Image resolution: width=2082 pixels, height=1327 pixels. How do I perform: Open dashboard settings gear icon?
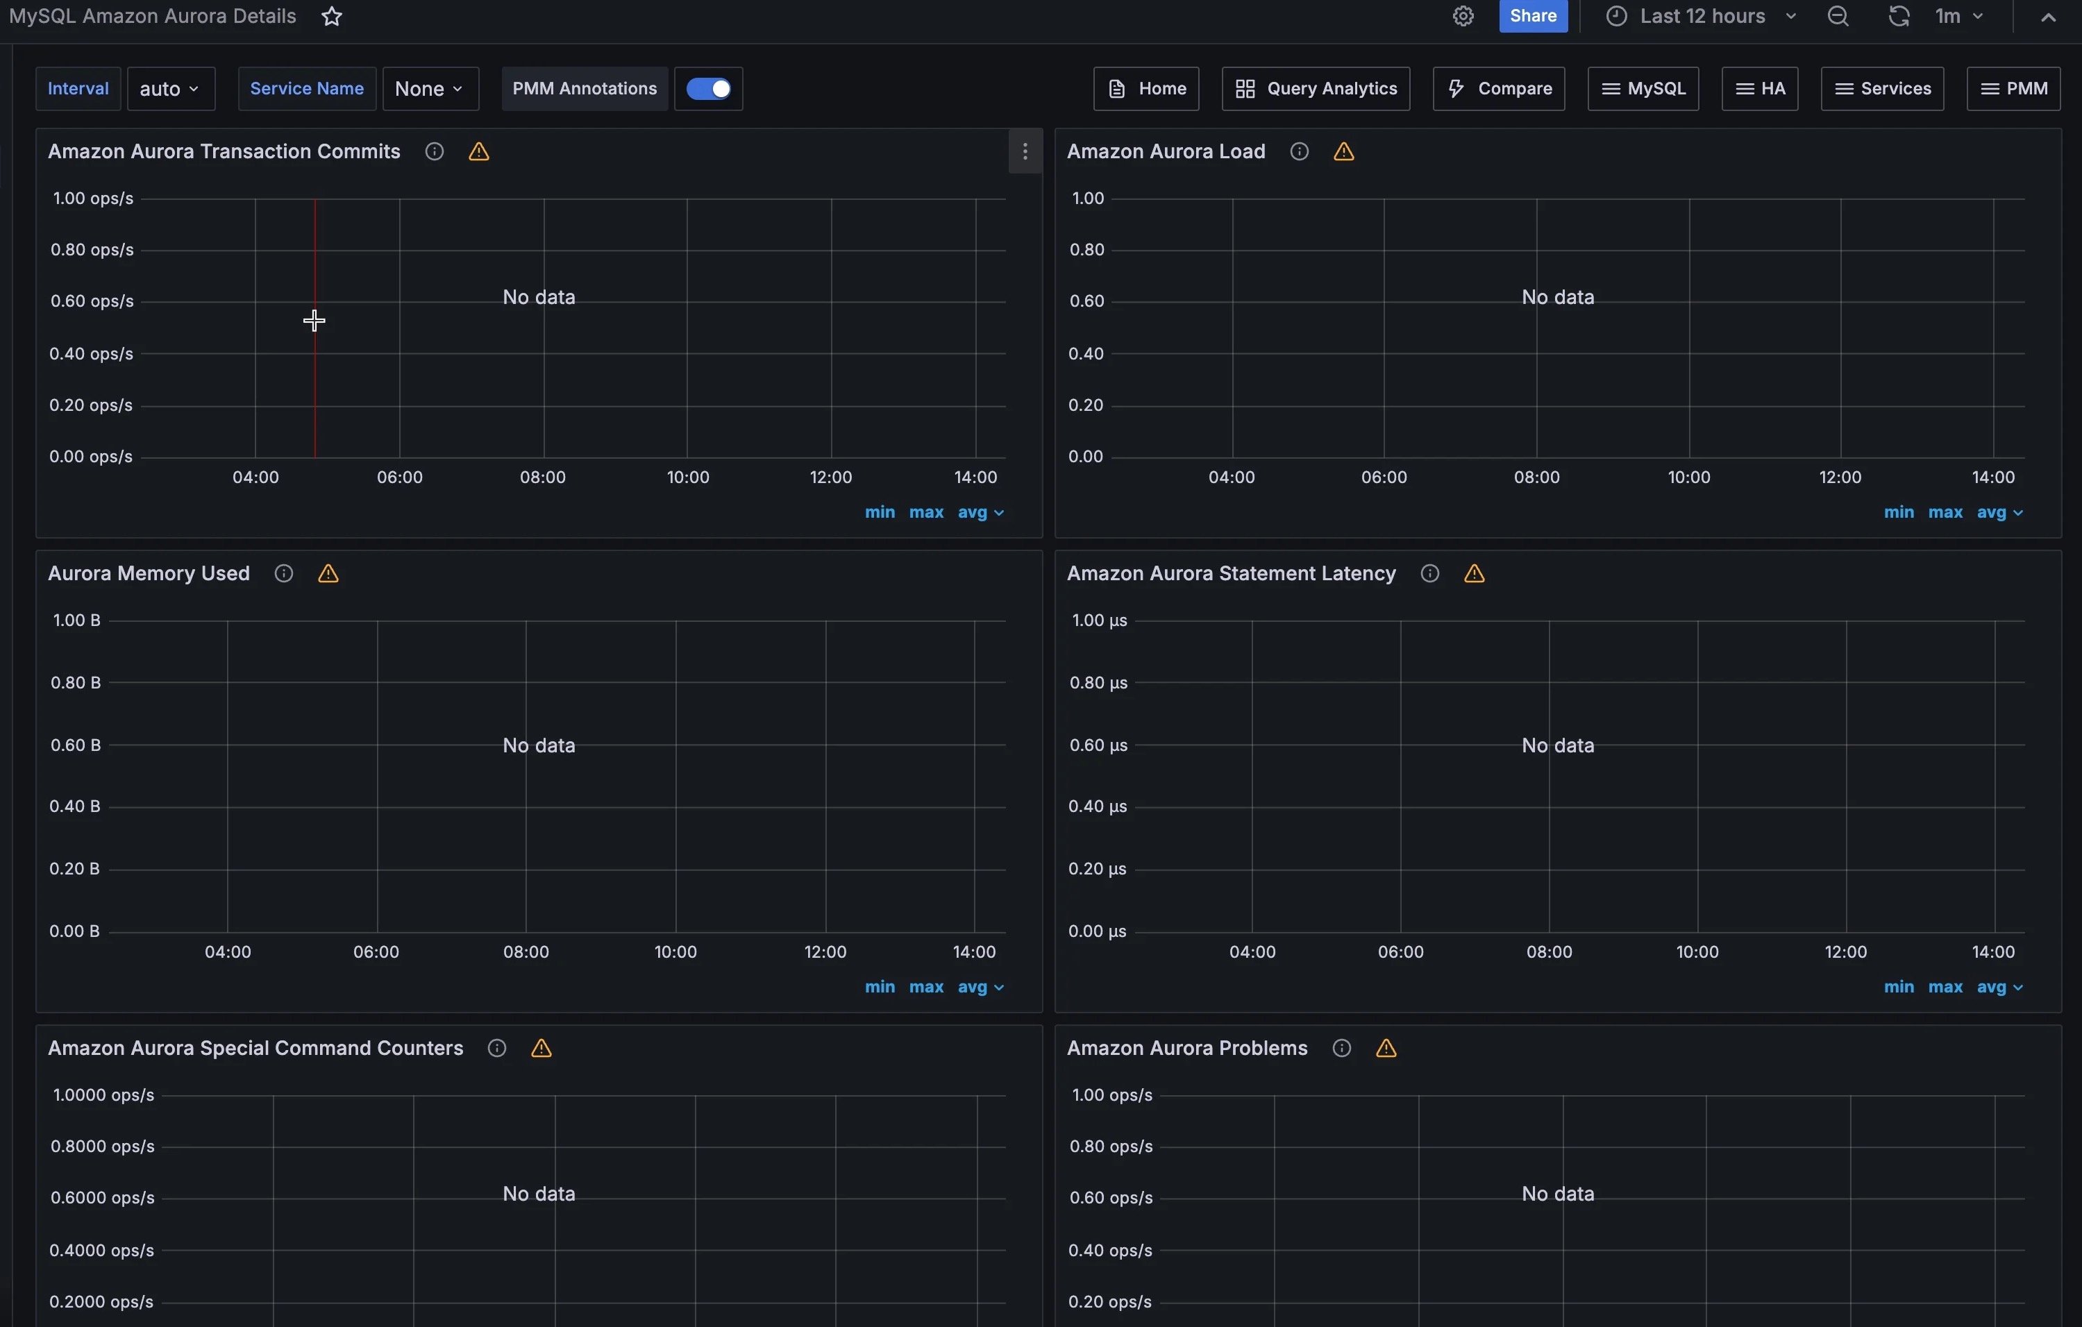click(1462, 17)
